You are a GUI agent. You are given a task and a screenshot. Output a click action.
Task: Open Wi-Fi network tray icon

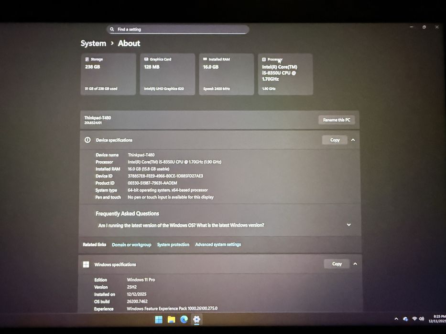414,319
